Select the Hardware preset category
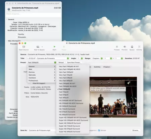The image size is (151, 139). click(42, 78)
